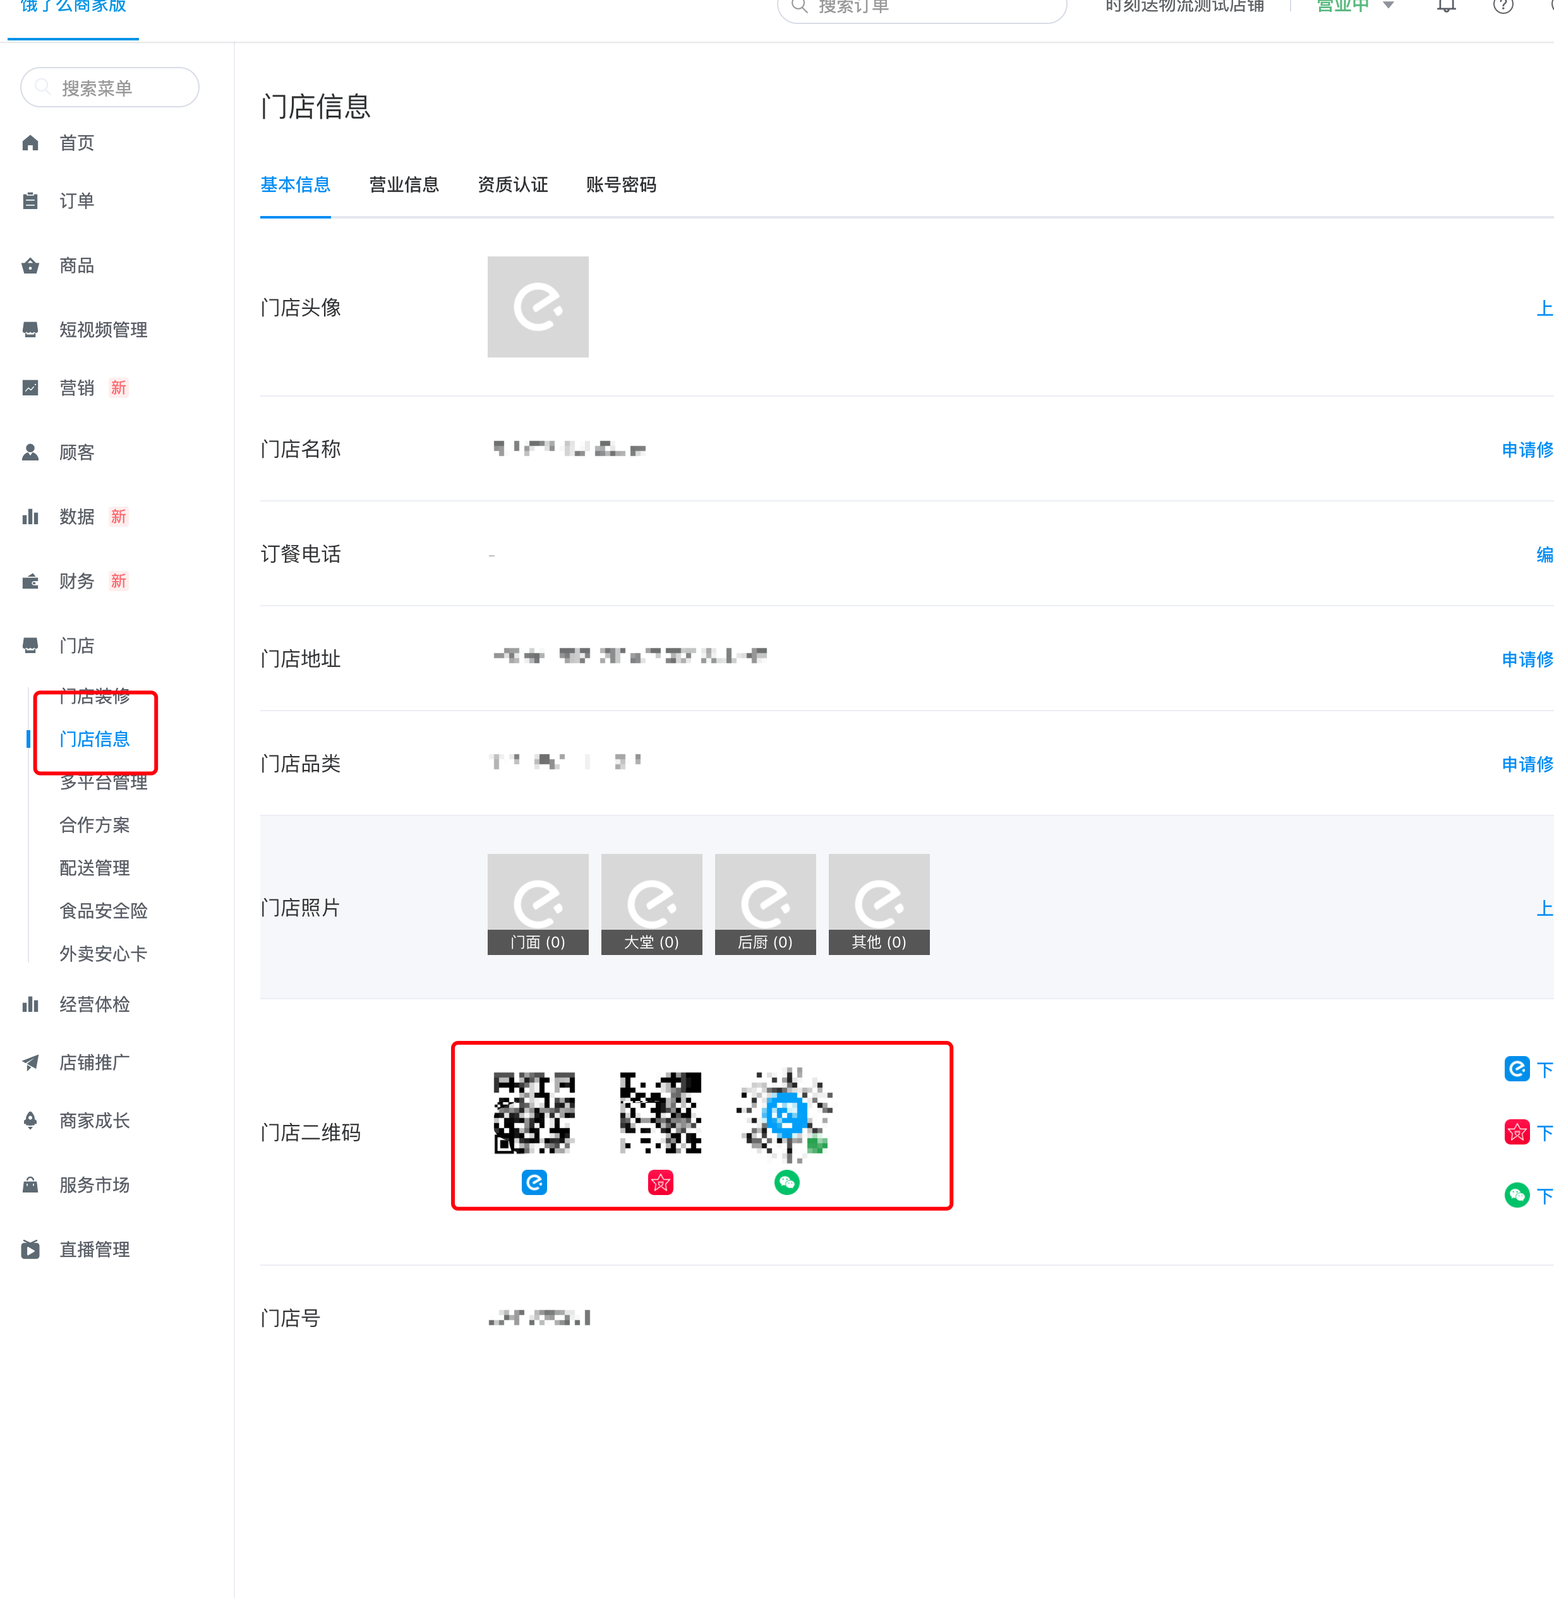Image resolution: width=1554 pixels, height=1598 pixels.
Task: Select the 订单 orders sidebar icon
Action: [x=30, y=201]
